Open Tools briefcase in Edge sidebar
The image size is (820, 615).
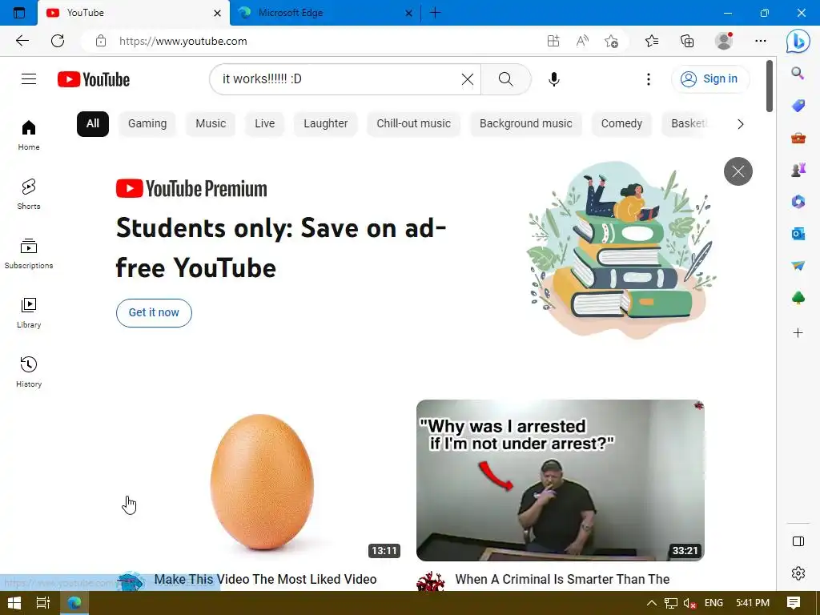(x=798, y=138)
